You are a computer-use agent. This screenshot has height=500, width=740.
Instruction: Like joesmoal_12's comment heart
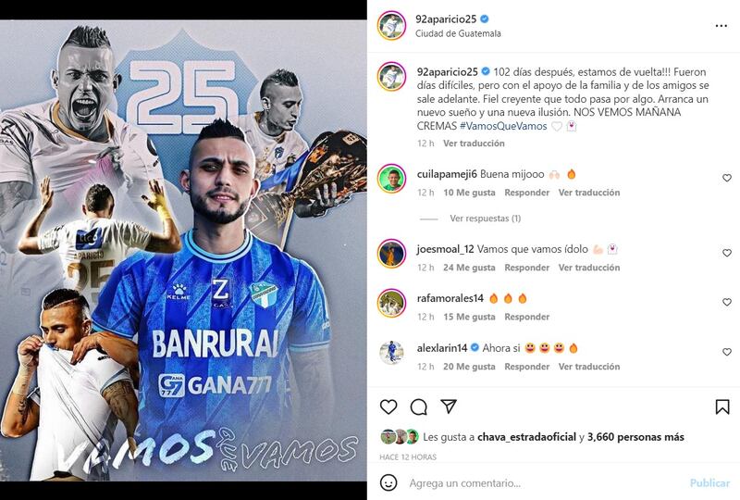coord(727,253)
